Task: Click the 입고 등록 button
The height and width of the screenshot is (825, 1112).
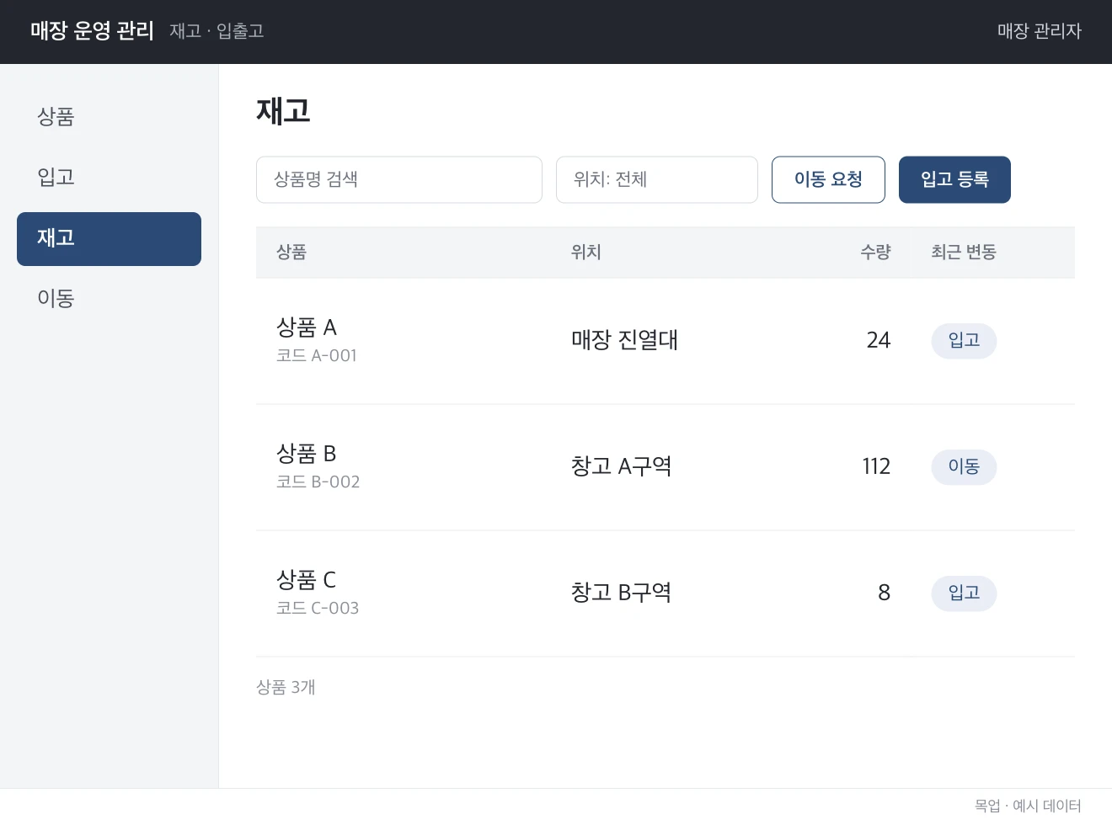Action: coord(954,179)
